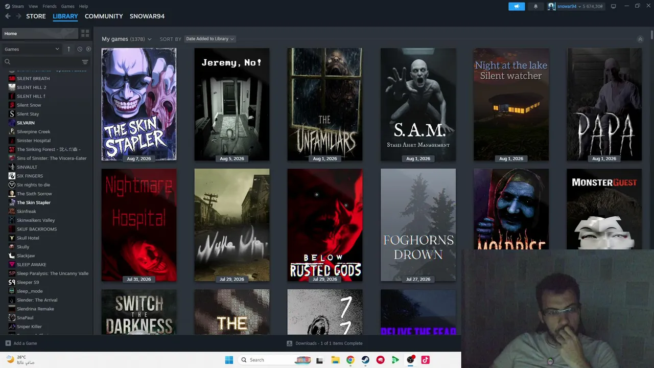The height and width of the screenshot is (368, 654).
Task: Switch to the LIBRARY tab
Action: pyautogui.click(x=65, y=16)
